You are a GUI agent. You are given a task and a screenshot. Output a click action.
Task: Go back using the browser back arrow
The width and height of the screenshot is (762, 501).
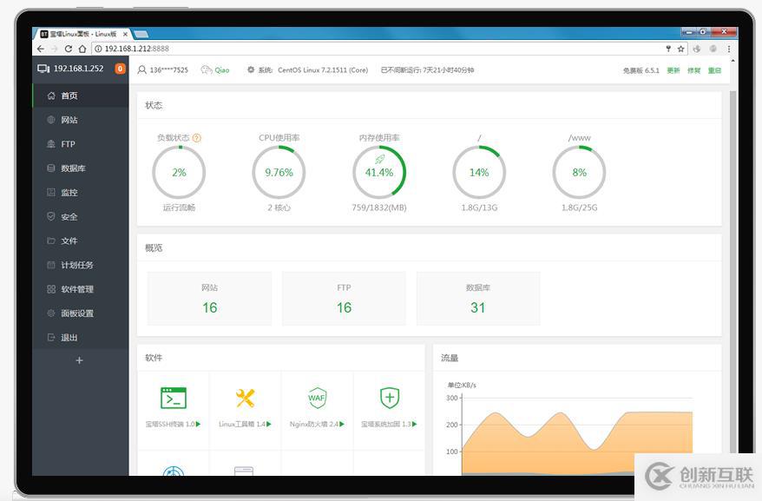click(41, 49)
